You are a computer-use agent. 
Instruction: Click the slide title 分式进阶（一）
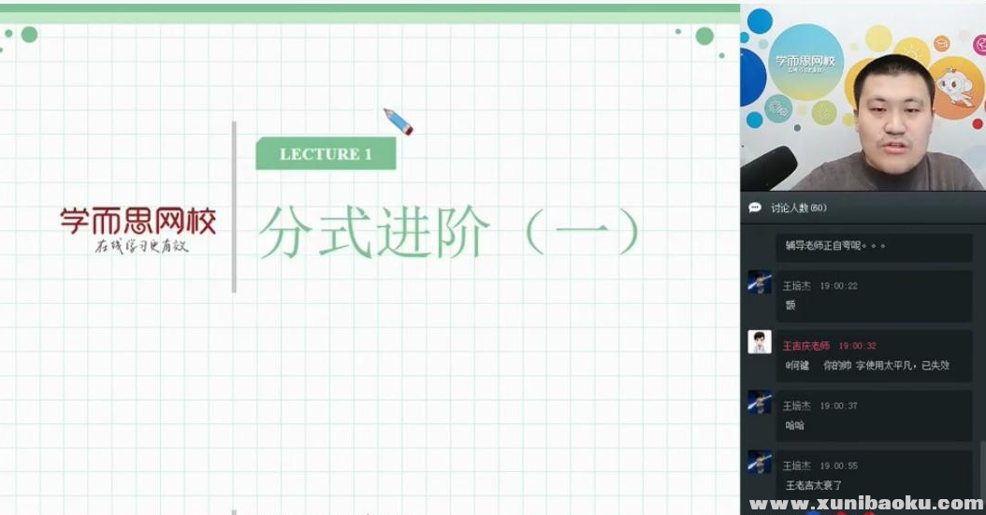449,233
